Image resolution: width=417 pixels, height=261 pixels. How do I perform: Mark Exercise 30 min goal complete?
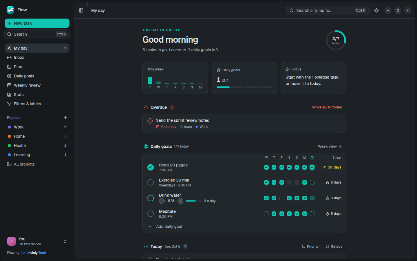pos(151,182)
